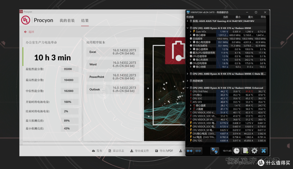Select the Word version row
Image resolution: width=293 pixels, height=169 pixels.
[x=113, y=64]
